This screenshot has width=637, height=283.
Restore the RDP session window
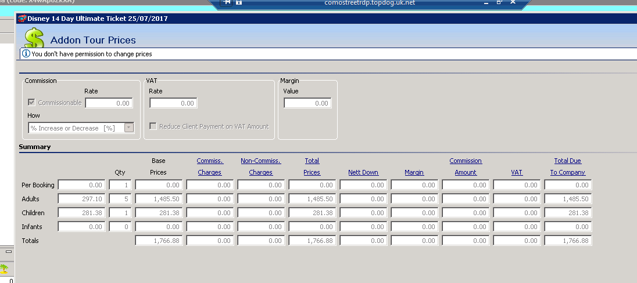[x=499, y=2]
